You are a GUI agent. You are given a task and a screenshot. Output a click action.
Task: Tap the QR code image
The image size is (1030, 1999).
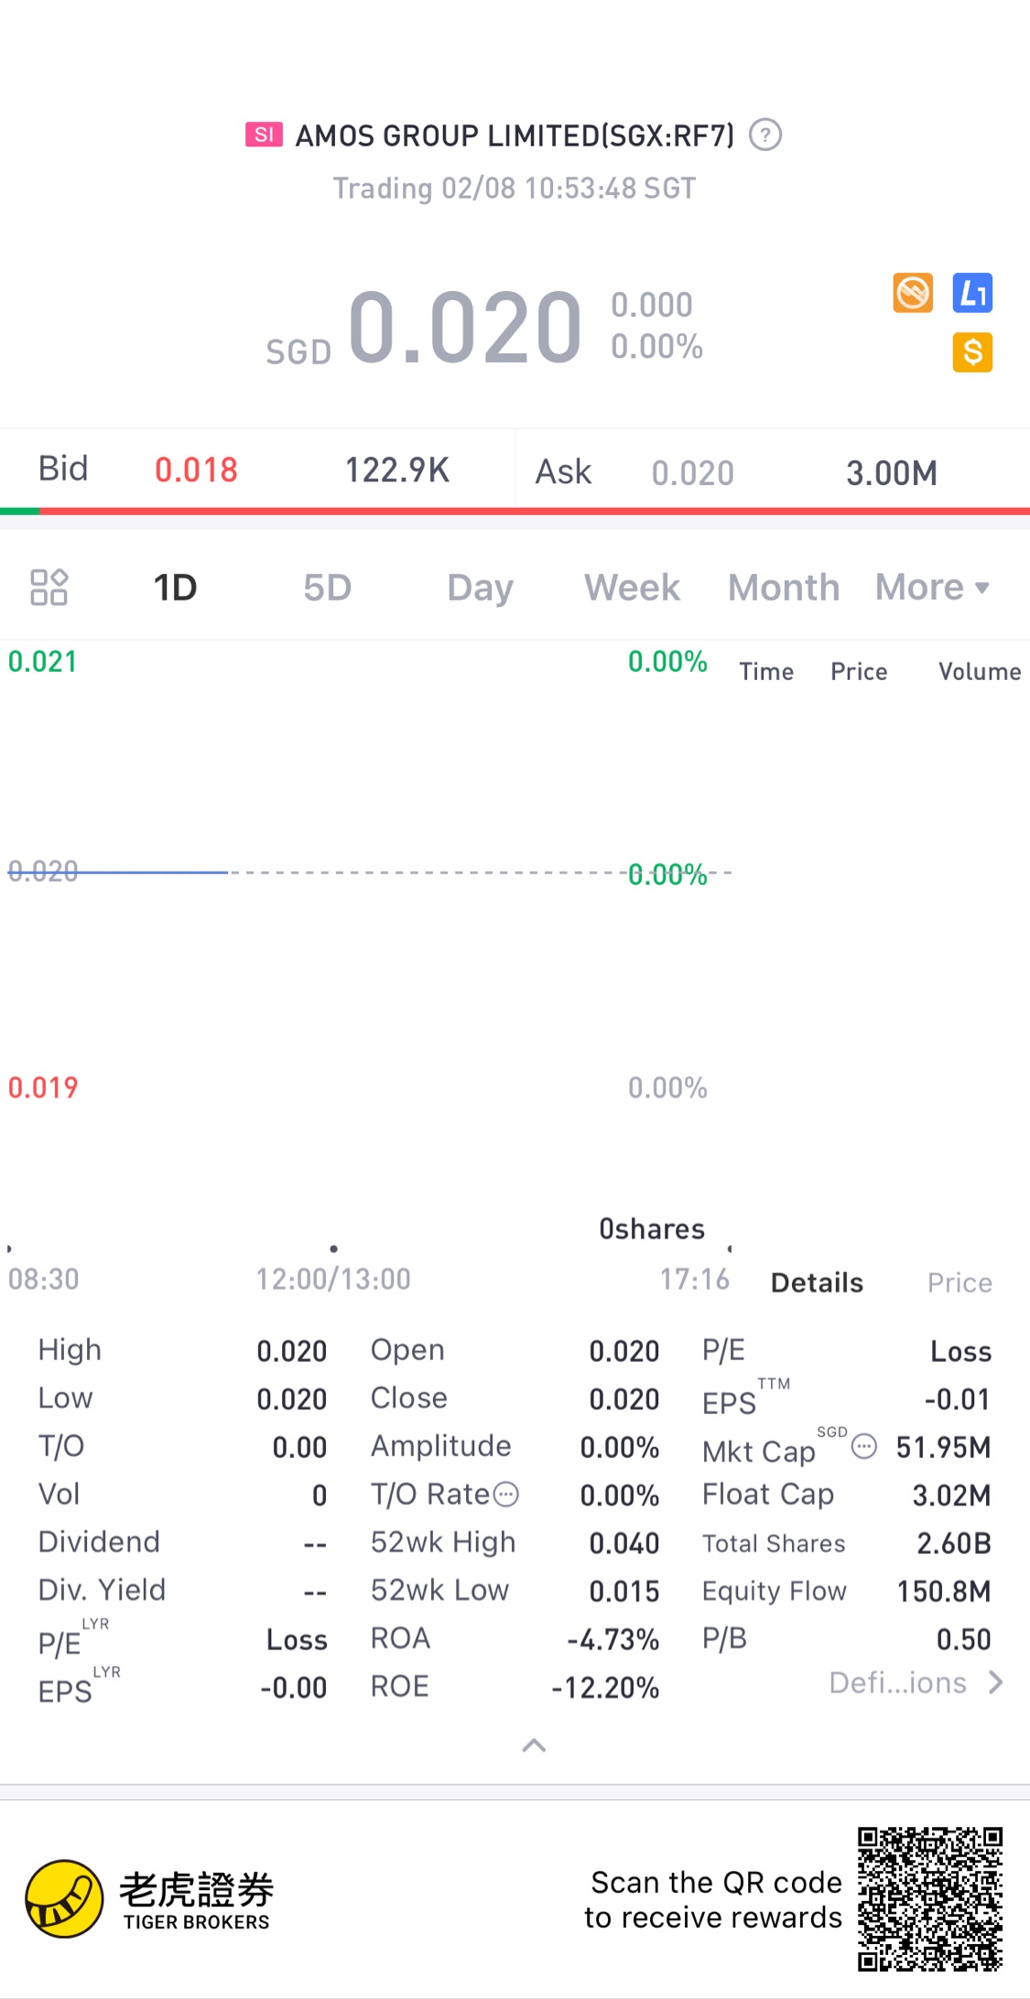(929, 1899)
